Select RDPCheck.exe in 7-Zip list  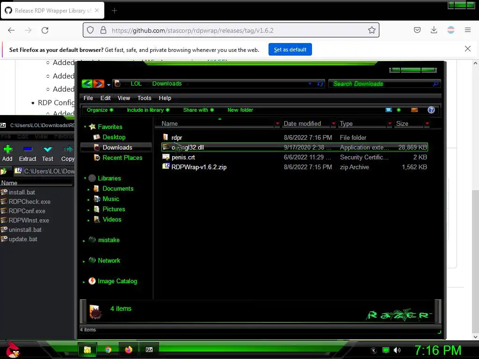29,202
